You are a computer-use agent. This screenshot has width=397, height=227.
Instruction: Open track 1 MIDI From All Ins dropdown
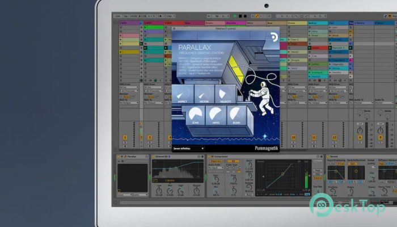[x=129, y=87]
